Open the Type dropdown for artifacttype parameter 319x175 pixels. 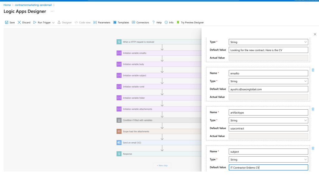[268, 120]
